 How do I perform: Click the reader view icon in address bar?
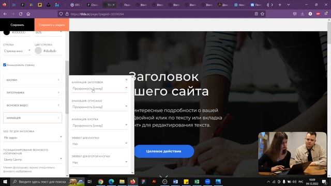click(x=257, y=14)
